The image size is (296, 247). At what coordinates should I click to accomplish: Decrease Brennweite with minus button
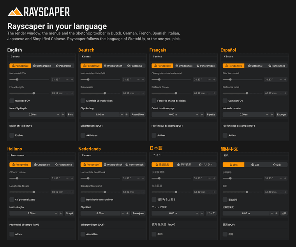(138, 93)
